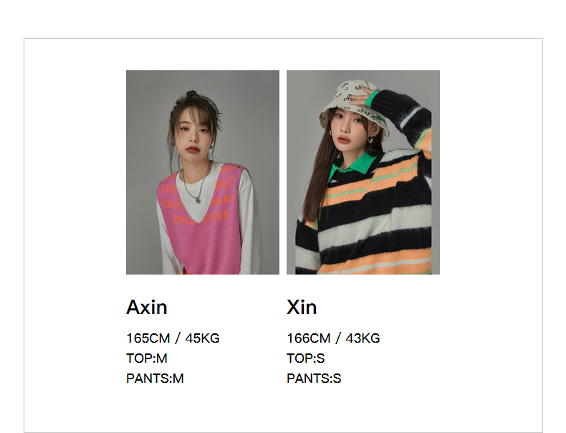Click the TOP:S size label
Screen dimensions: 566x433
click(x=305, y=358)
